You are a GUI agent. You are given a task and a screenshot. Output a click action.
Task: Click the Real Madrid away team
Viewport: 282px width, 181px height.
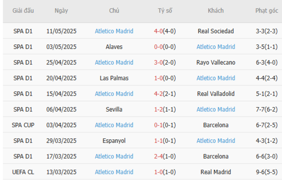tap(216, 172)
